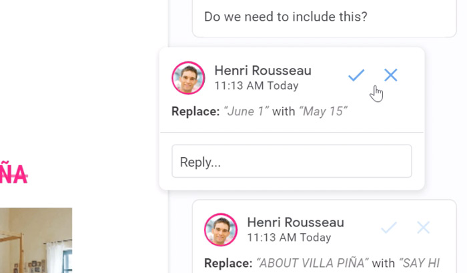Click in the Reply text field
Viewport: 467px width, 273px height.
(292, 162)
